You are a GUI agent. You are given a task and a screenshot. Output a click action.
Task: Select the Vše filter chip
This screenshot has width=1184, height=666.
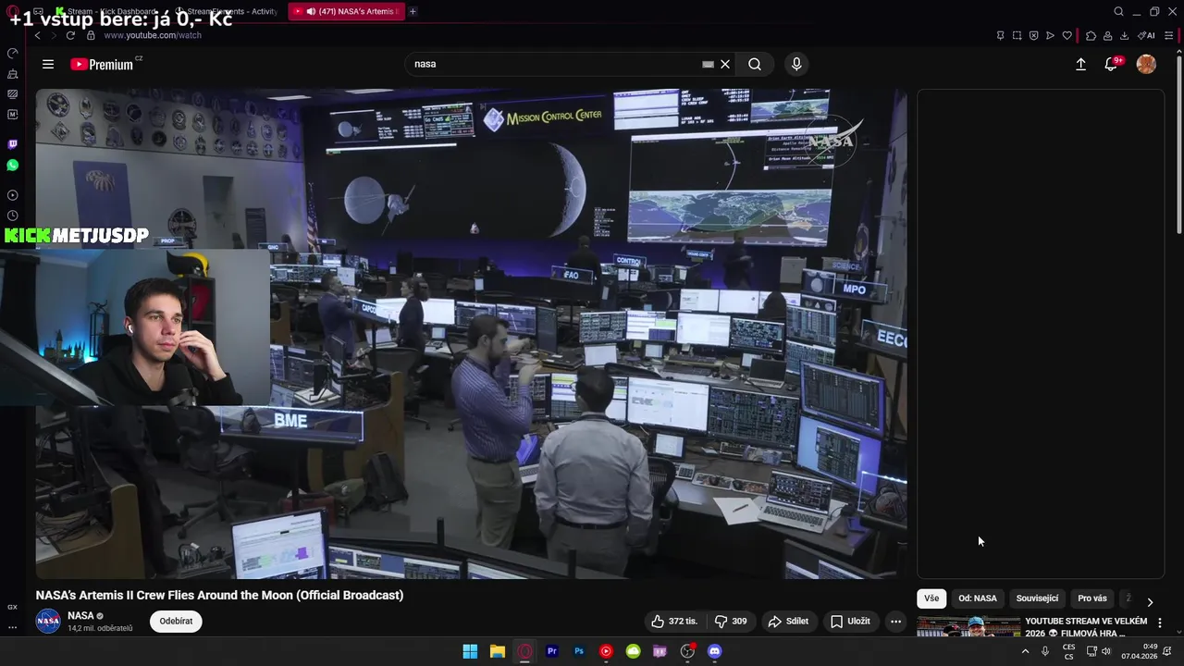point(931,598)
